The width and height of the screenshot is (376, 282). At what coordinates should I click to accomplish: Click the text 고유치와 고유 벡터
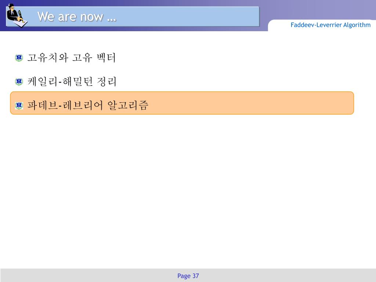72,58
